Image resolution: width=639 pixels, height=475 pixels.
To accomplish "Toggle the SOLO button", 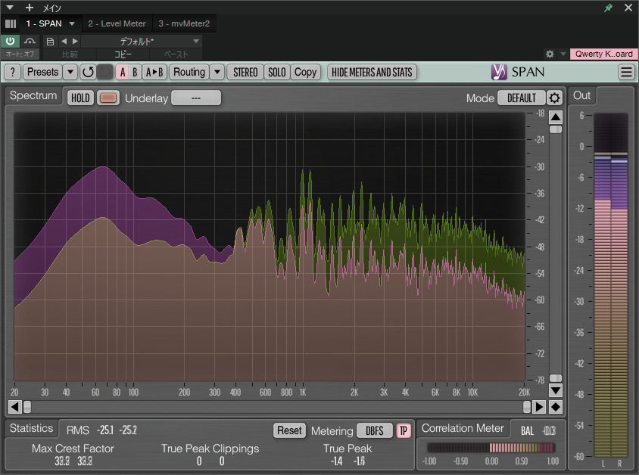I will [x=276, y=72].
